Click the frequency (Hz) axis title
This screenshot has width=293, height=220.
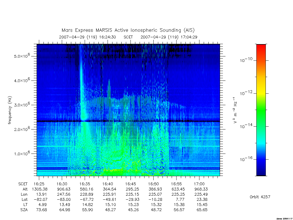(10, 110)
